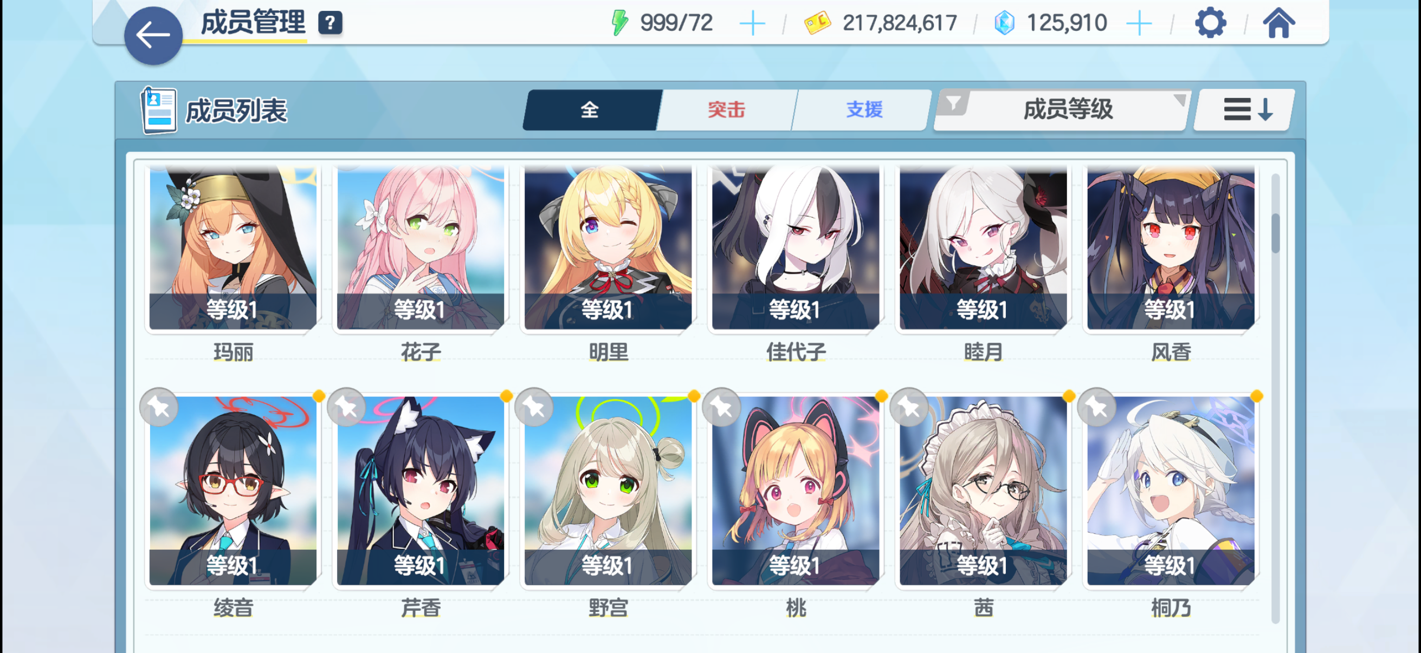Open help question mark next to 成员管理
The width and height of the screenshot is (1421, 653).
[330, 23]
